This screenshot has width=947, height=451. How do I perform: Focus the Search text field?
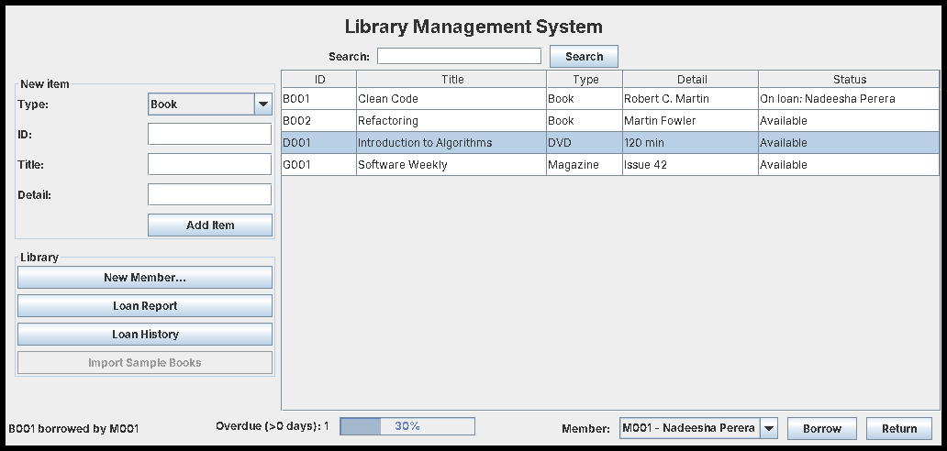coord(459,56)
